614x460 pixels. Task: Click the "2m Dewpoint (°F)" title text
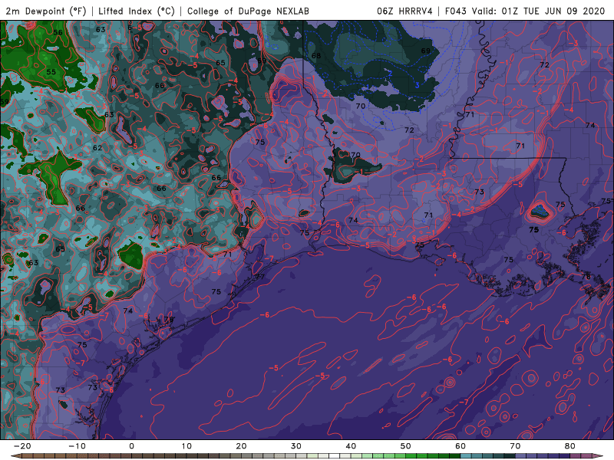tap(46, 11)
